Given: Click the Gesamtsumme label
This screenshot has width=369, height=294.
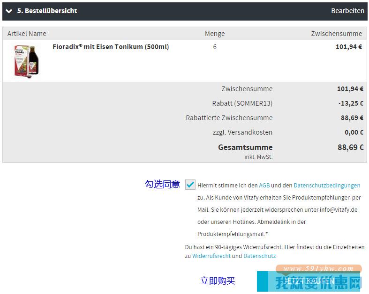Looking at the screenshot, I should coord(245,147).
